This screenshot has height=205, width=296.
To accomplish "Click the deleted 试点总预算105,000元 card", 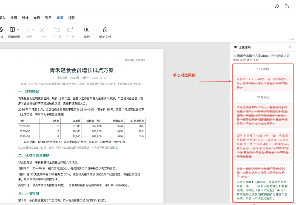I will pos(263,116).
